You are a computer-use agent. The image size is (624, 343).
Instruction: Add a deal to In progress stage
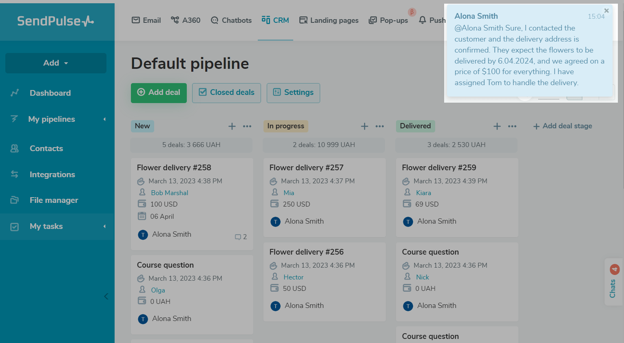364,126
